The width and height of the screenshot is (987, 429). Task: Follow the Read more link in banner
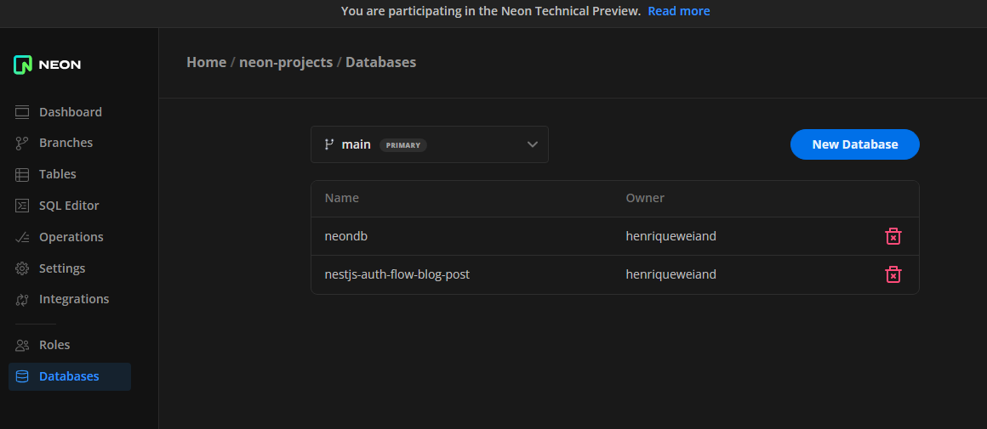679,11
